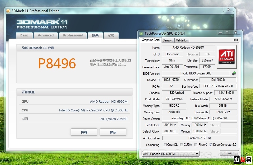Toggle the PhysX checkbox
Image resolution: width=253 pixels, height=165 pixels.
[196, 145]
